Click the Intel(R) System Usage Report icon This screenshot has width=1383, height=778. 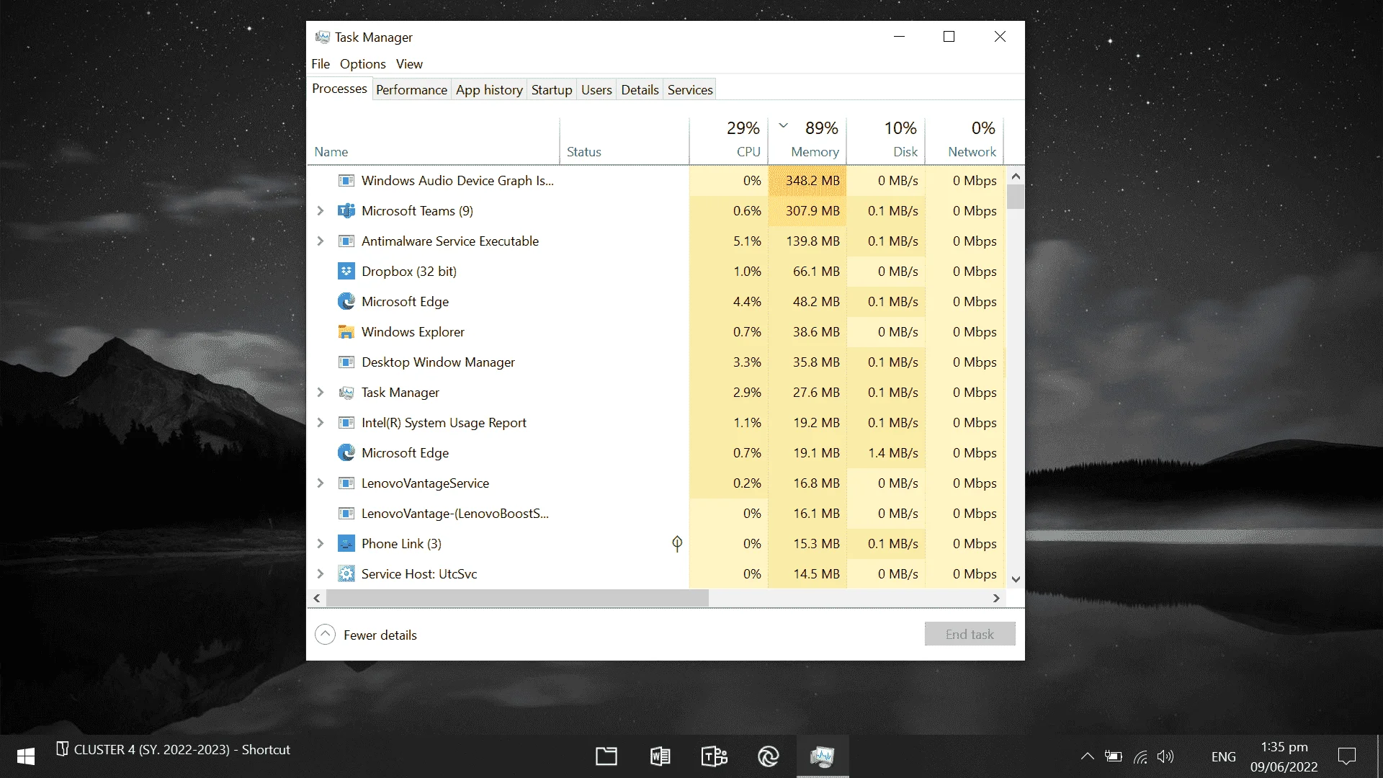[346, 423]
